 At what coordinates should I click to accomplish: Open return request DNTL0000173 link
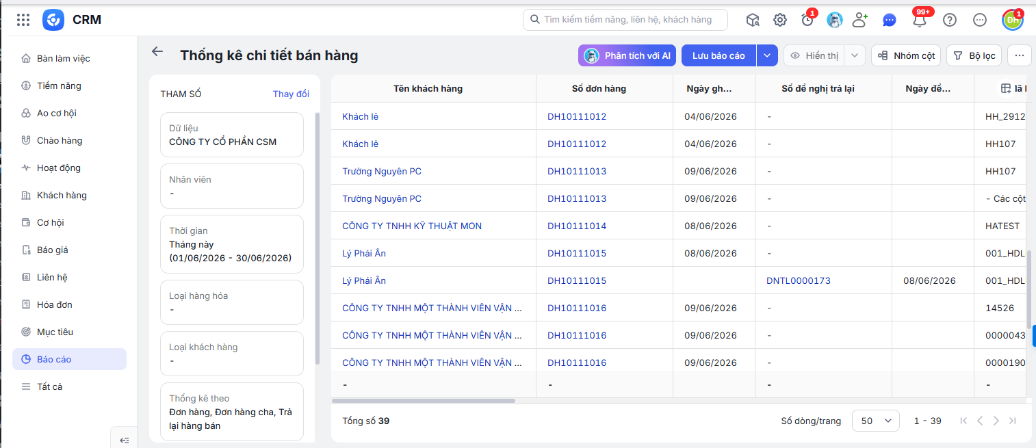798,280
